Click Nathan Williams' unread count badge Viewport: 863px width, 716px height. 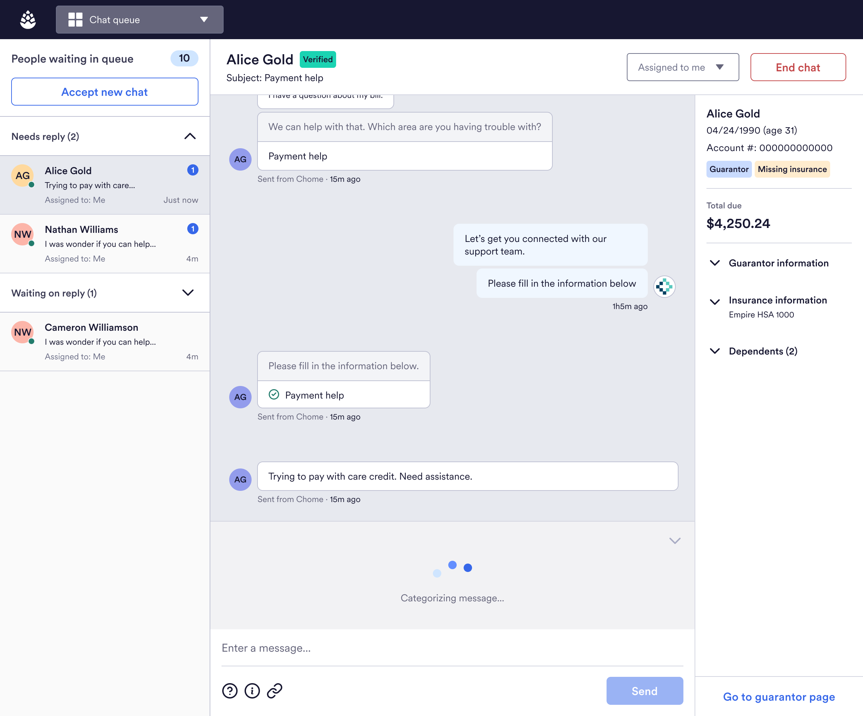pos(193,229)
